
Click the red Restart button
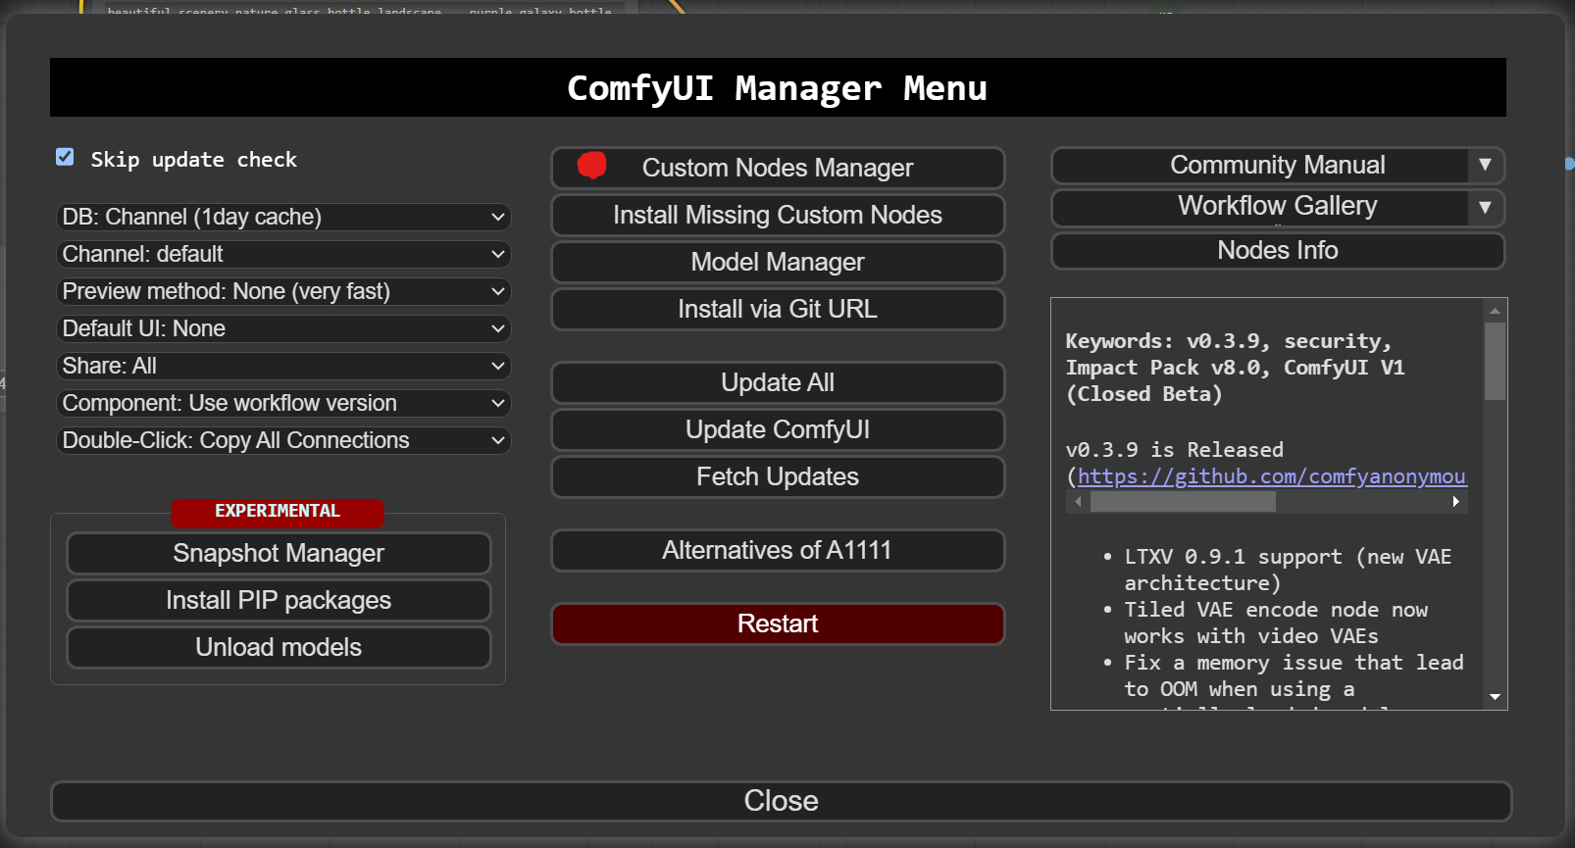tap(778, 624)
